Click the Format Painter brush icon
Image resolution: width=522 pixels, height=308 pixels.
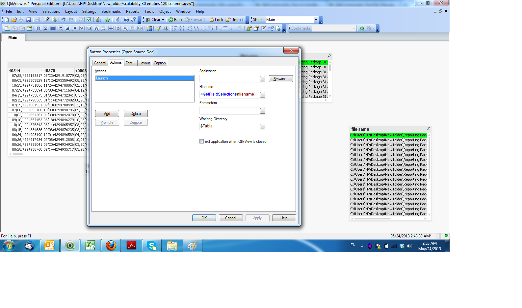[158, 28]
